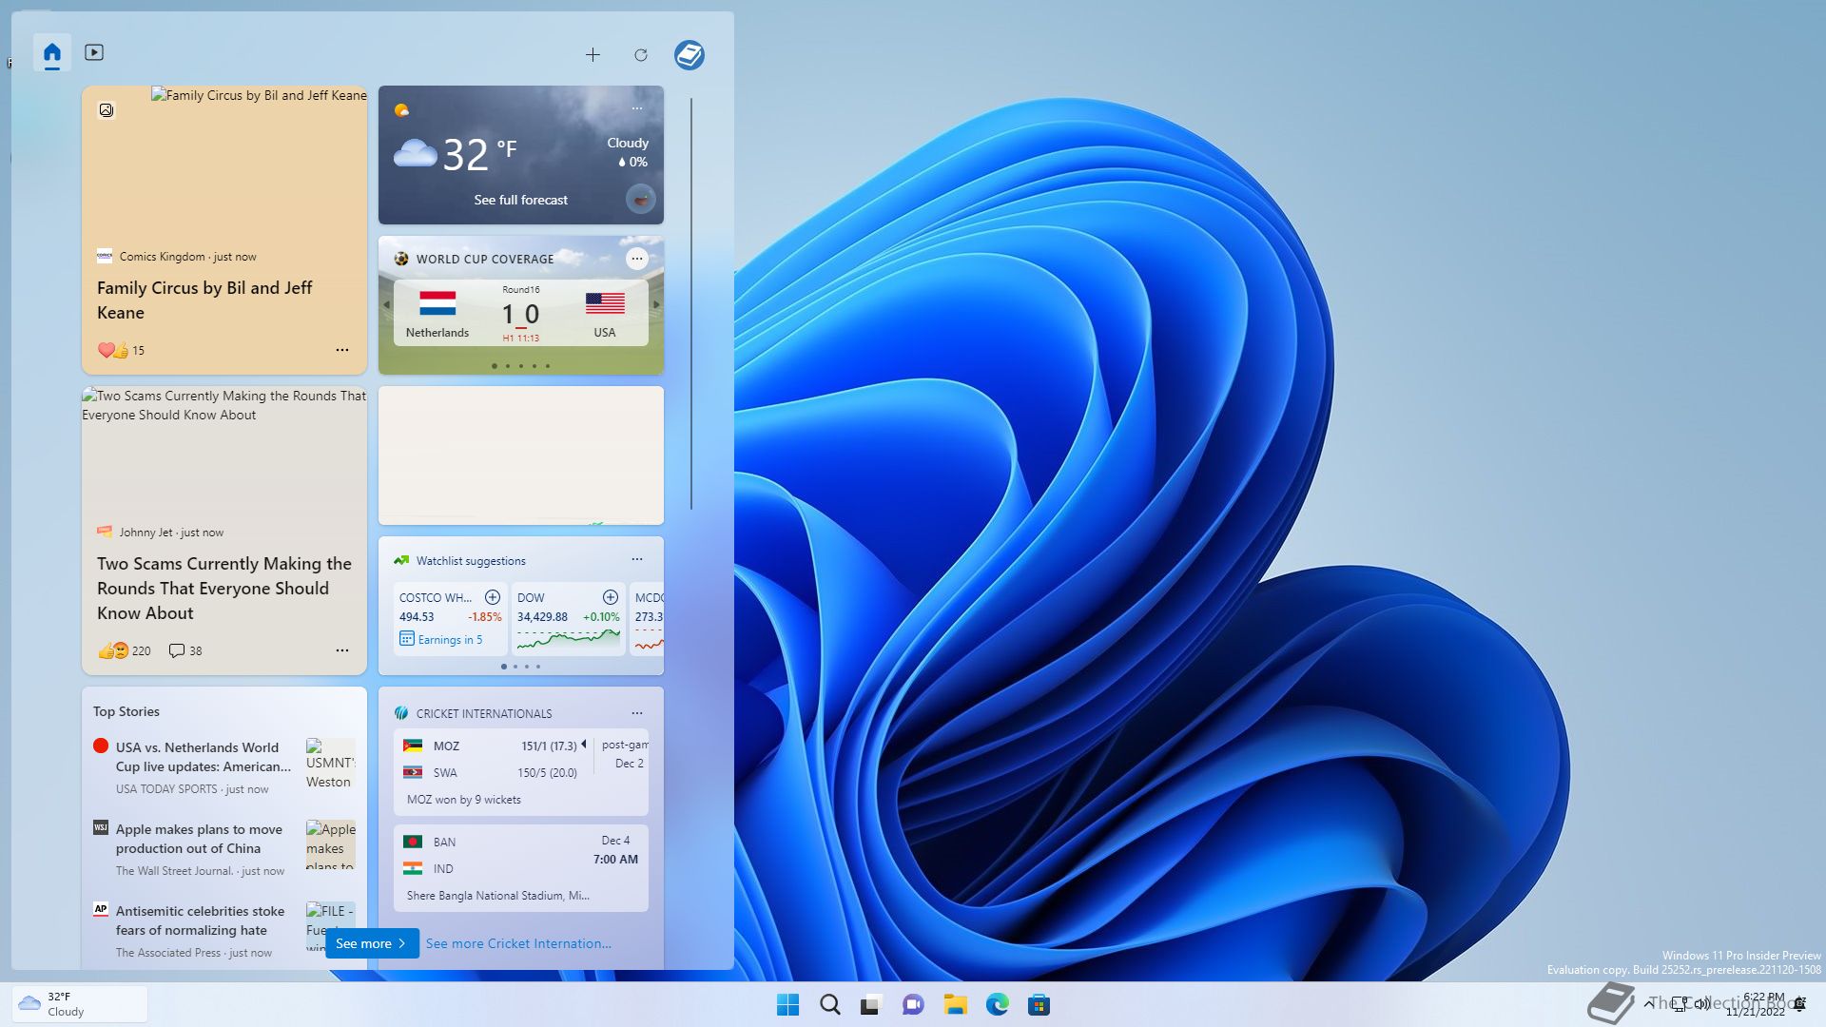Select Netherlands vs USA score card

point(521,313)
